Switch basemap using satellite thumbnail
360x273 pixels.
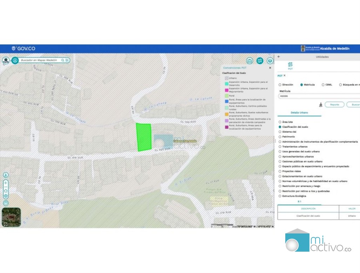point(11,217)
